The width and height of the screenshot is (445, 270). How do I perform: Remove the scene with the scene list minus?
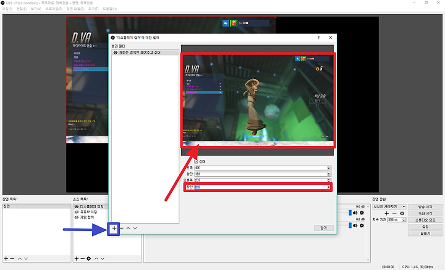click(12, 259)
